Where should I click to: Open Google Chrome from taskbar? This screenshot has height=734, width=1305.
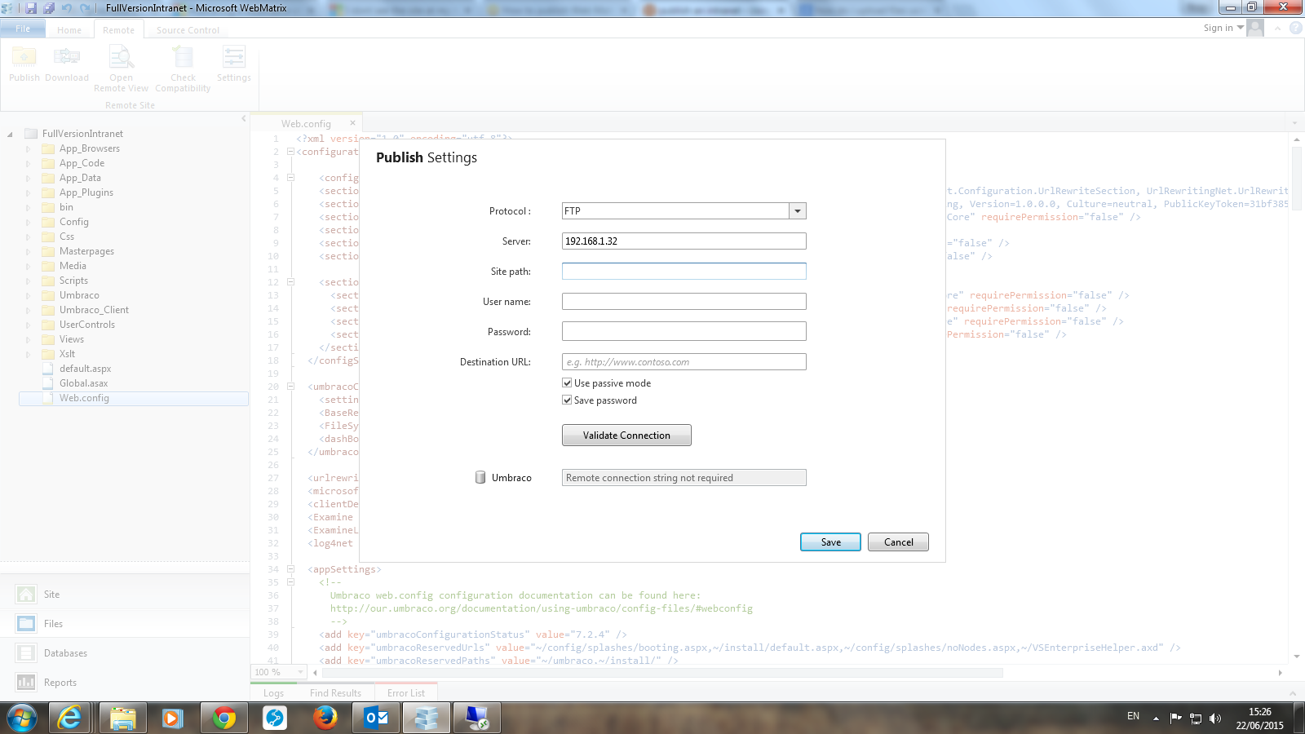tap(223, 718)
